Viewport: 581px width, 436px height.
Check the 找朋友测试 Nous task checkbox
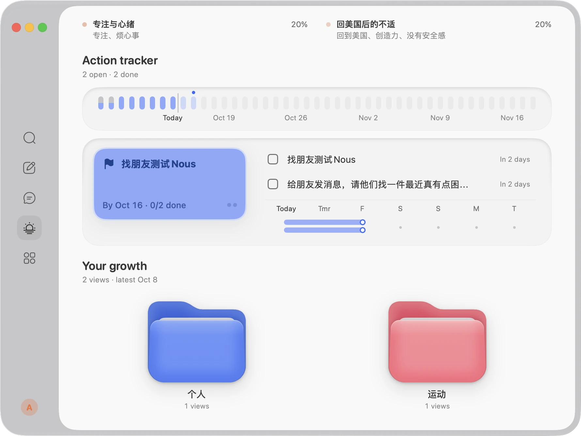tap(273, 159)
